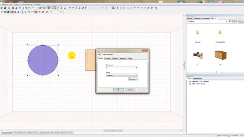Click the grid pattern toolbar icon
This screenshot has width=244, height=137.
click(x=114, y=8)
